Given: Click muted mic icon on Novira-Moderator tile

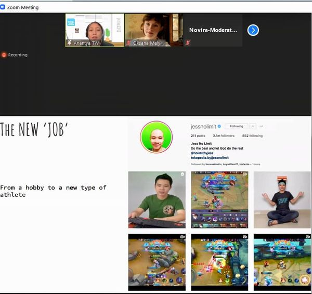Looking at the screenshot, I should (x=188, y=43).
